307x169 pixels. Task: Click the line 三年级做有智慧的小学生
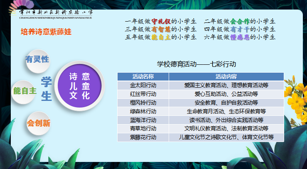(160, 29)
